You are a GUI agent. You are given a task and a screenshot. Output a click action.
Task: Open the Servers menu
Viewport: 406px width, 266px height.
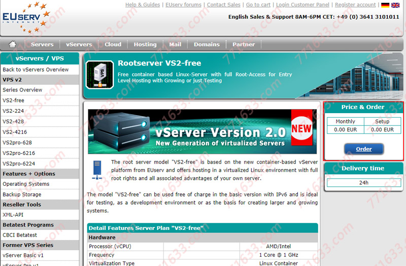coord(42,44)
